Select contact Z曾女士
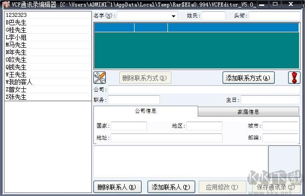The height and width of the screenshot is (196, 305). (48, 89)
